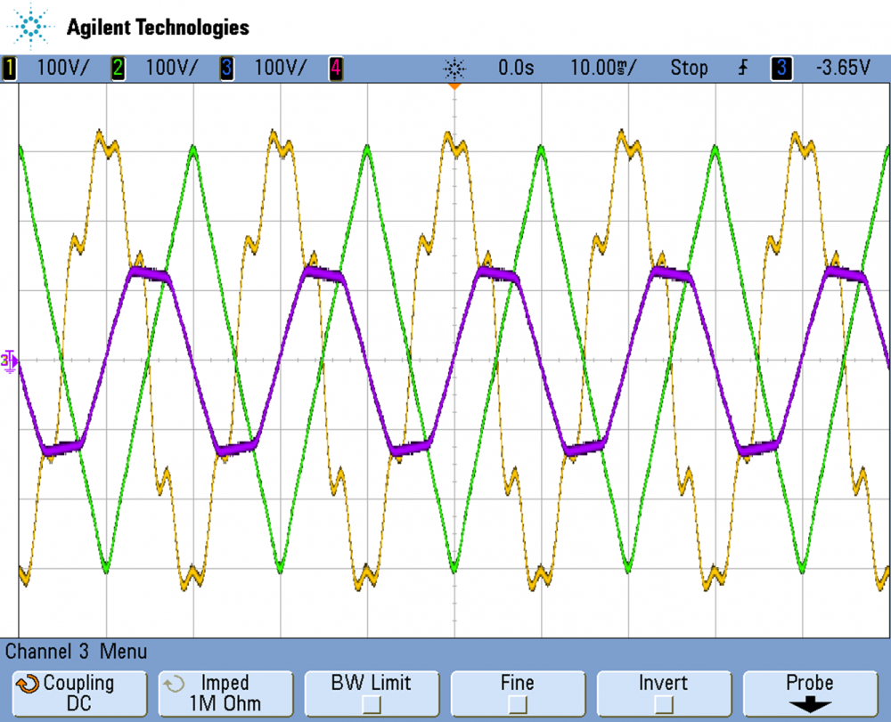Click the channel 3 ground level marker
Screen dimensions: 891x722
coord(9,361)
